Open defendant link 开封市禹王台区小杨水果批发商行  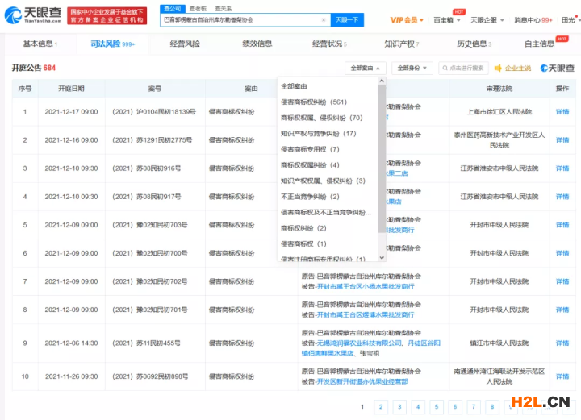(x=366, y=287)
